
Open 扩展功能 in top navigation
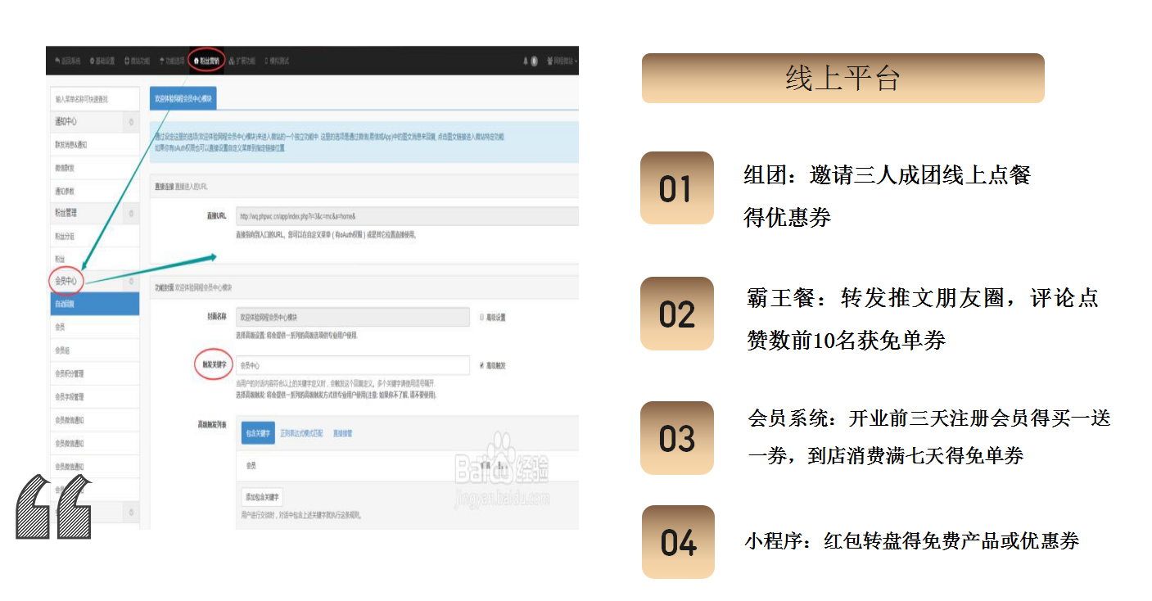pyautogui.click(x=242, y=61)
